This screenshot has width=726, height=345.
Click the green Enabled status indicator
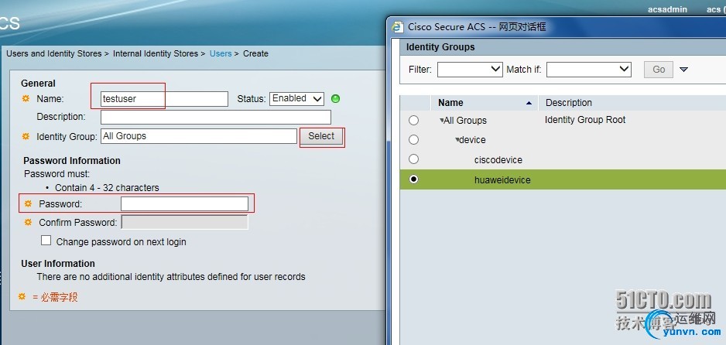point(336,98)
